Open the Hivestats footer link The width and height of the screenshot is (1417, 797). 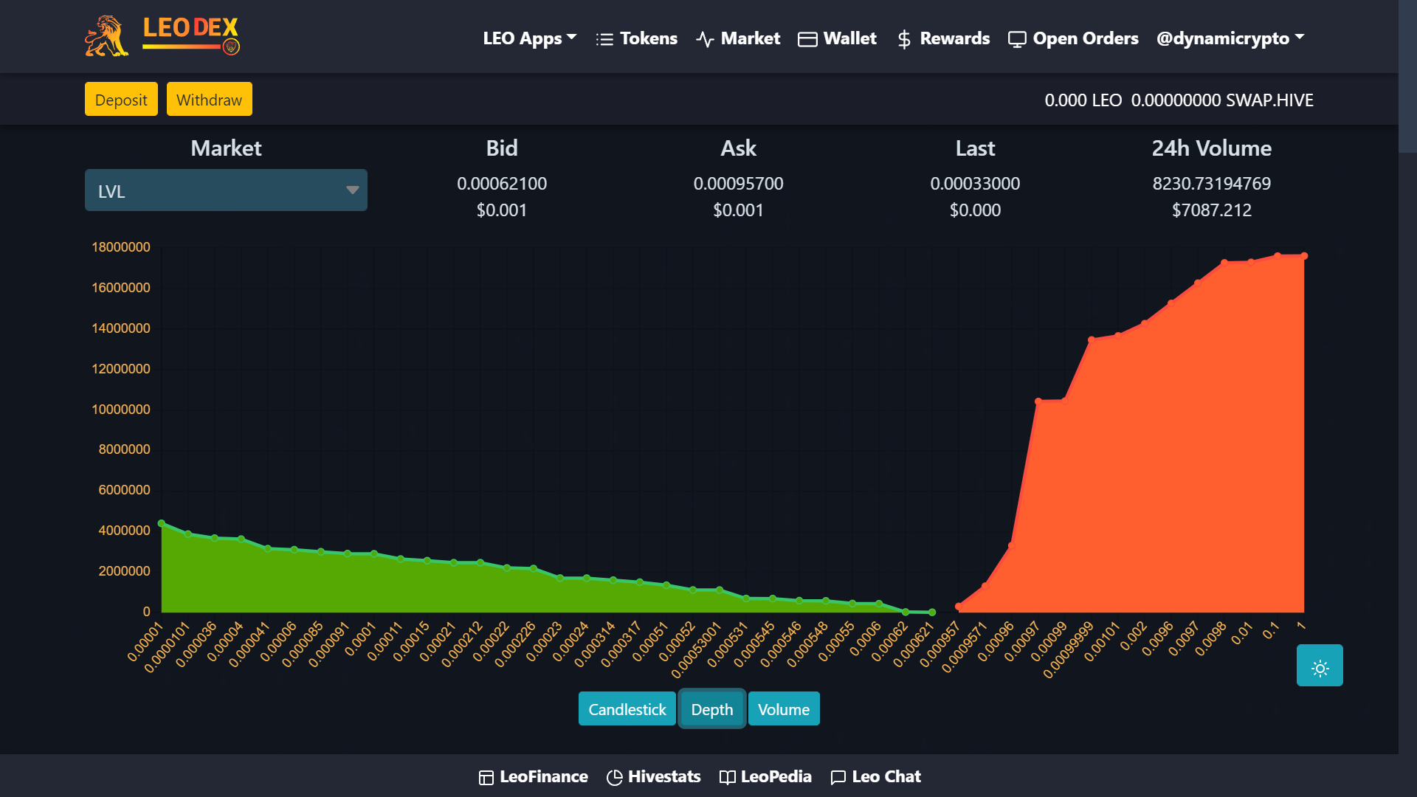653,776
